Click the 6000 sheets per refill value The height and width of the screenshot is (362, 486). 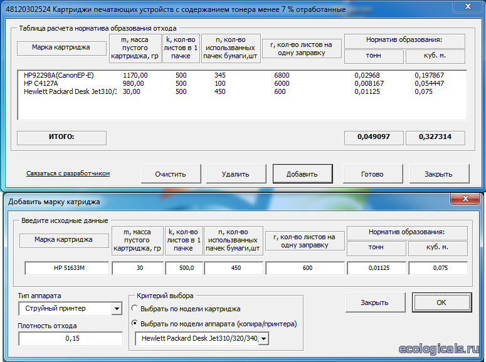(282, 83)
